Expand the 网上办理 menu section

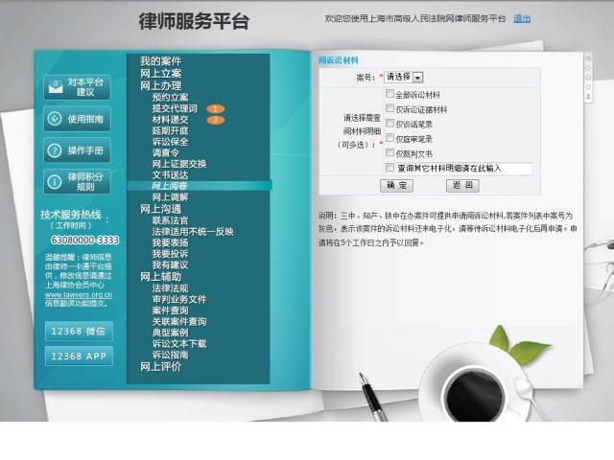click(160, 85)
